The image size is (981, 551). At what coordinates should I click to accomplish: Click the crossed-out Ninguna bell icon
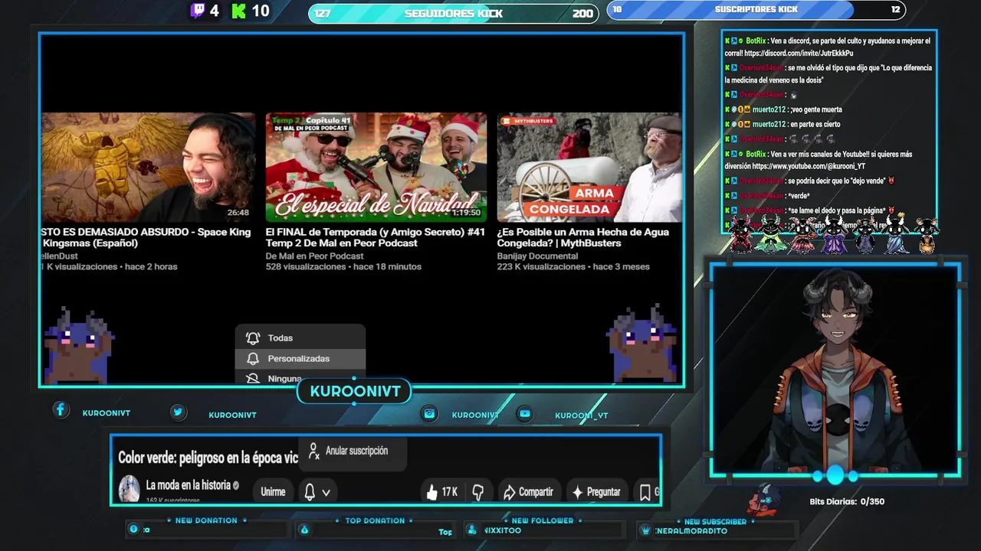pos(253,378)
